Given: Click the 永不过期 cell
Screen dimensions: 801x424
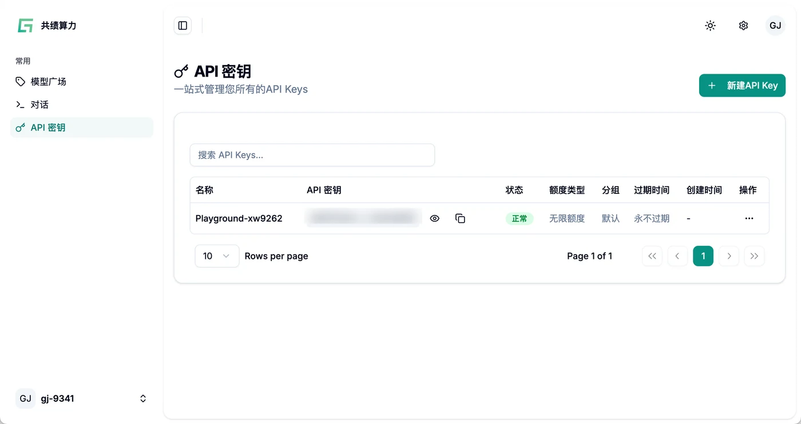Looking at the screenshot, I should coord(652,218).
